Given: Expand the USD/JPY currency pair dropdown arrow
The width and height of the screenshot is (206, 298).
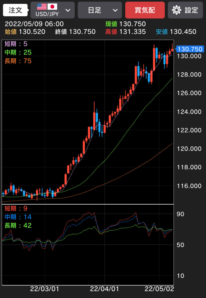Looking at the screenshot, I should 68,10.
